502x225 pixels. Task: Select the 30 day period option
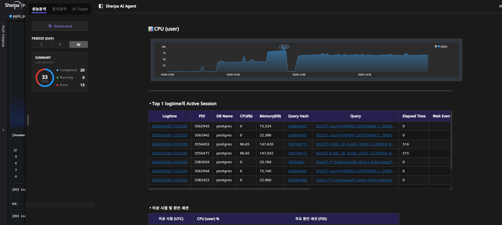point(79,45)
